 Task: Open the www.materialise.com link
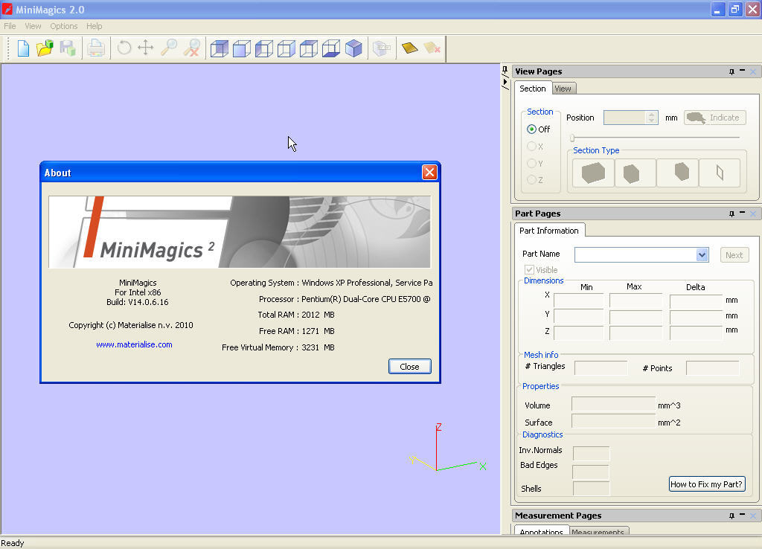coord(134,344)
